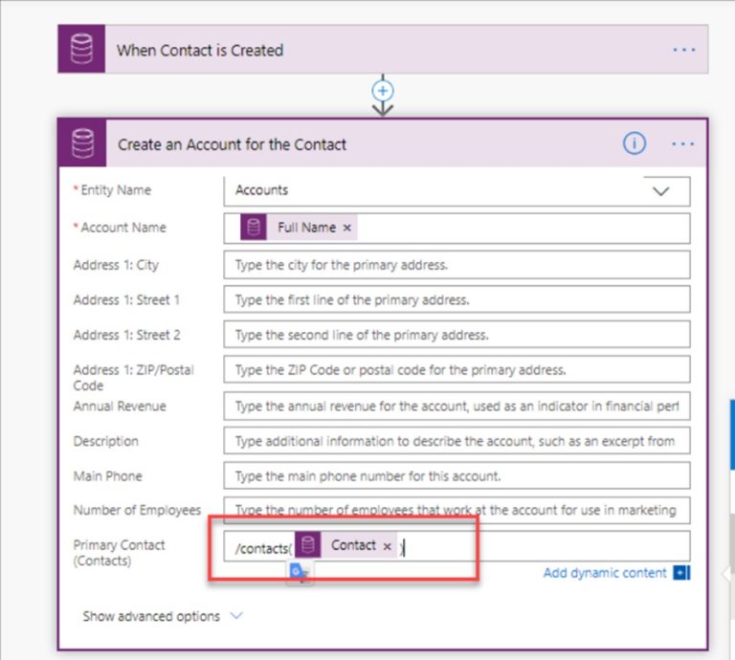Click the database icon on When Contact is Created
The width and height of the screenshot is (735, 660).
(x=81, y=49)
